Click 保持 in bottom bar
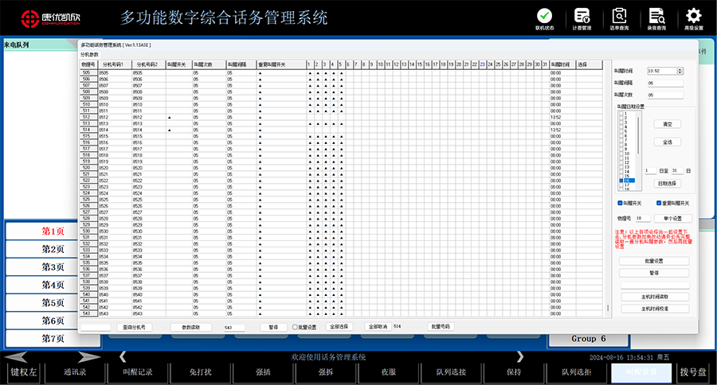717x385 pixels. (x=514, y=372)
